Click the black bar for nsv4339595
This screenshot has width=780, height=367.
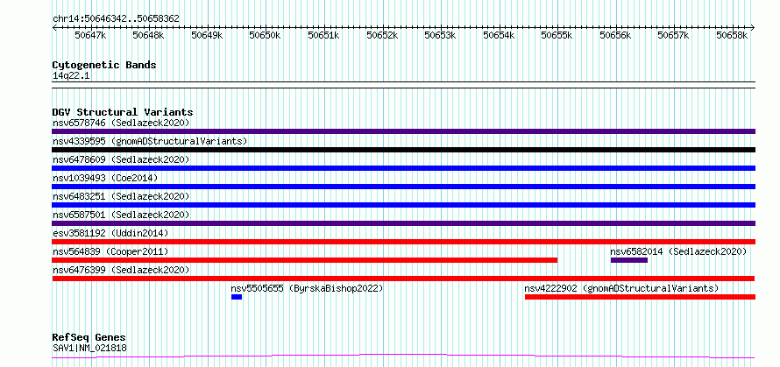click(403, 150)
